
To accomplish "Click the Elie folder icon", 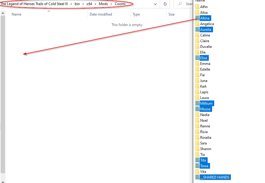I will tap(197, 52).
